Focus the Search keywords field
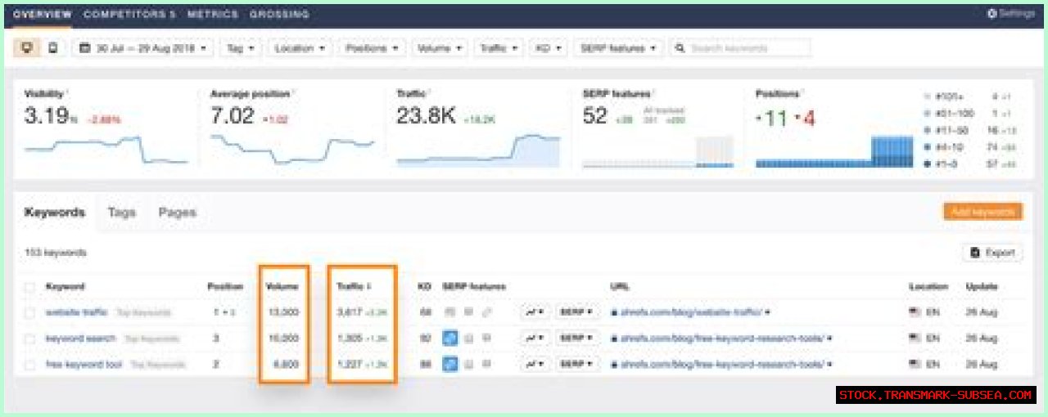 click(741, 48)
